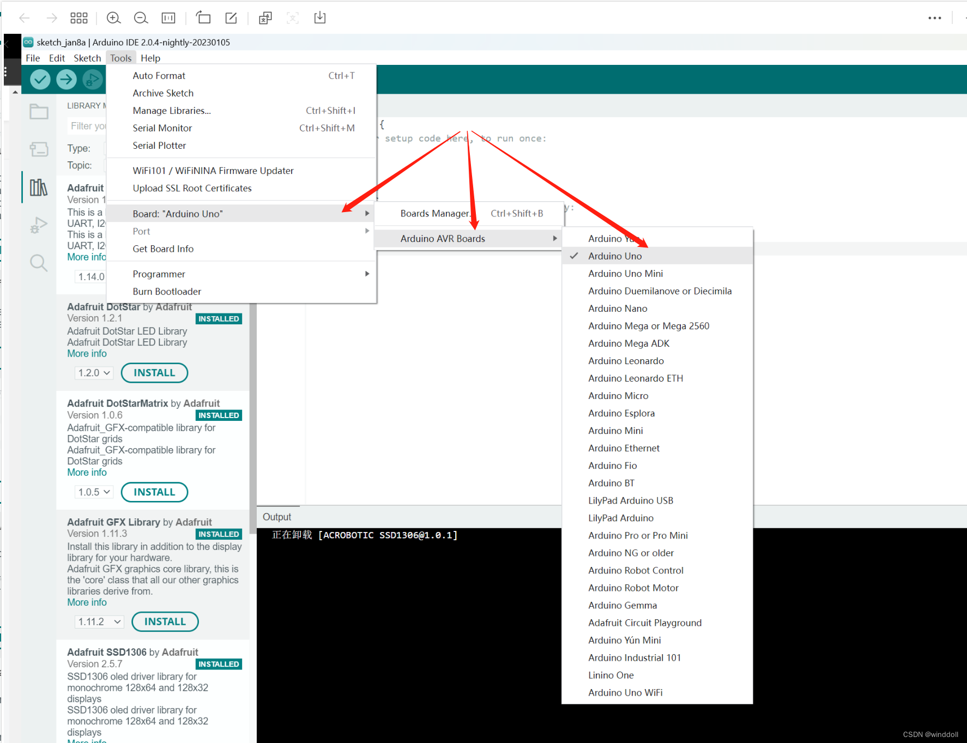
Task: Click the actual size 1:1 icon
Action: tap(168, 18)
